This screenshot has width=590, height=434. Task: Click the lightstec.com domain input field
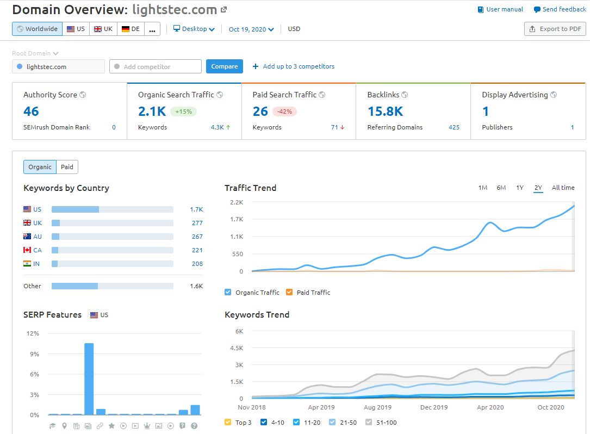(x=58, y=67)
